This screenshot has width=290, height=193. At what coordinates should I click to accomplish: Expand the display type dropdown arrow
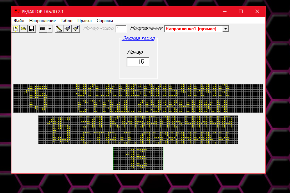(x=50, y=29)
